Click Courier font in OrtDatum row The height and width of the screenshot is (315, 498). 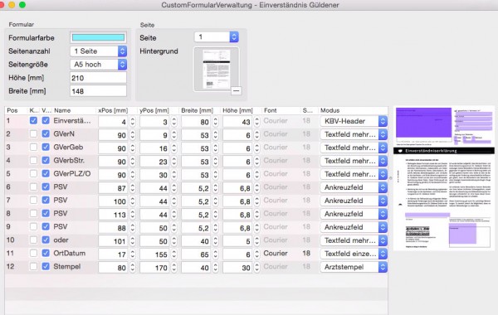(x=276, y=253)
